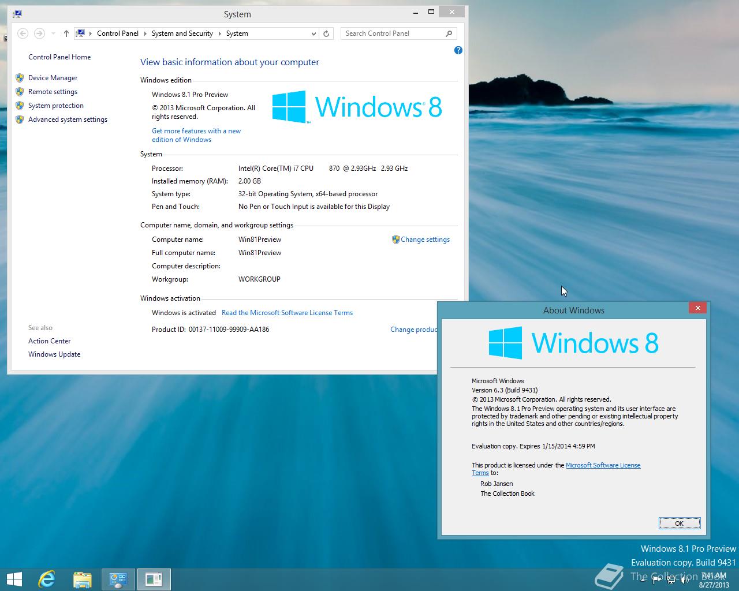Select Control Panel breadcrumb
The height and width of the screenshot is (591, 739).
tap(118, 33)
